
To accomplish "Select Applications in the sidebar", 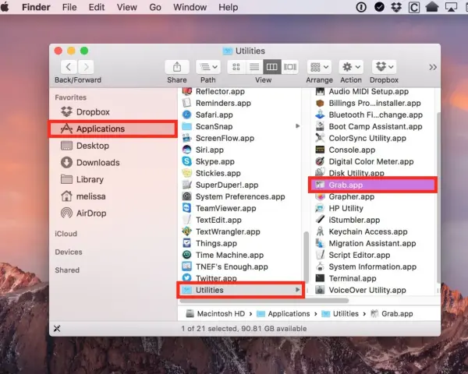I will 113,129.
